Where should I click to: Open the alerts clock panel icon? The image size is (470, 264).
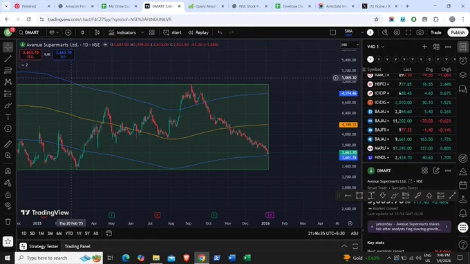click(463, 61)
